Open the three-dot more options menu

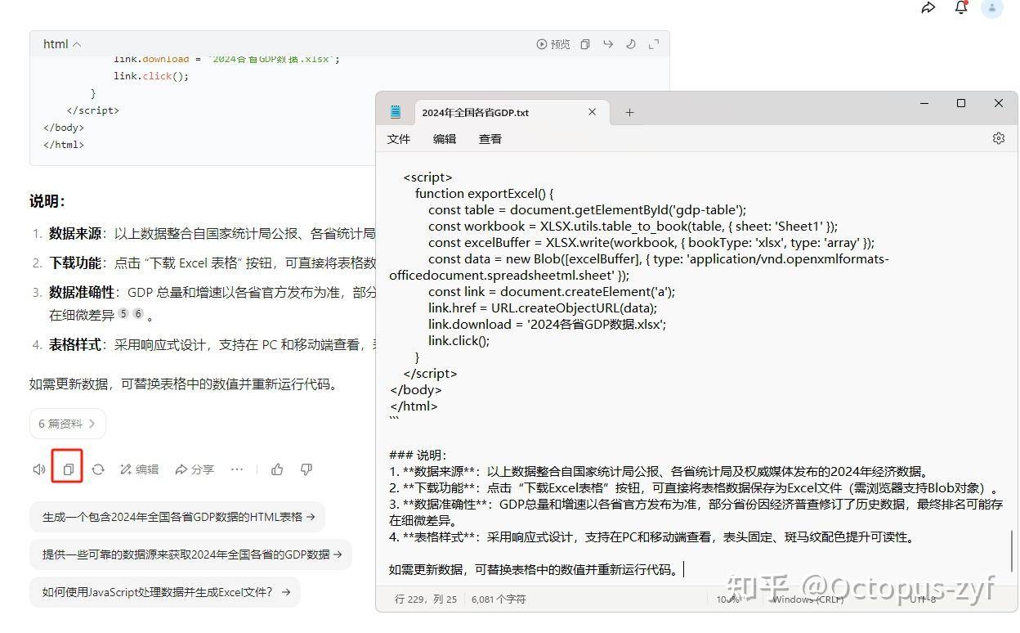pos(237,469)
